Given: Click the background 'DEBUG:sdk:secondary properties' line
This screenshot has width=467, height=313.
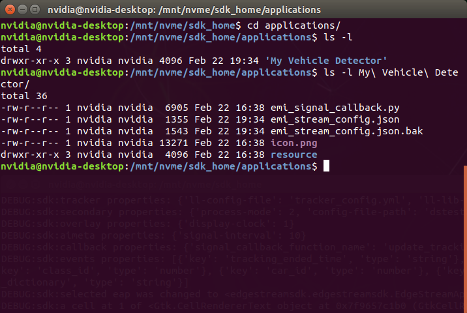Looking at the screenshot, I should [x=232, y=212].
